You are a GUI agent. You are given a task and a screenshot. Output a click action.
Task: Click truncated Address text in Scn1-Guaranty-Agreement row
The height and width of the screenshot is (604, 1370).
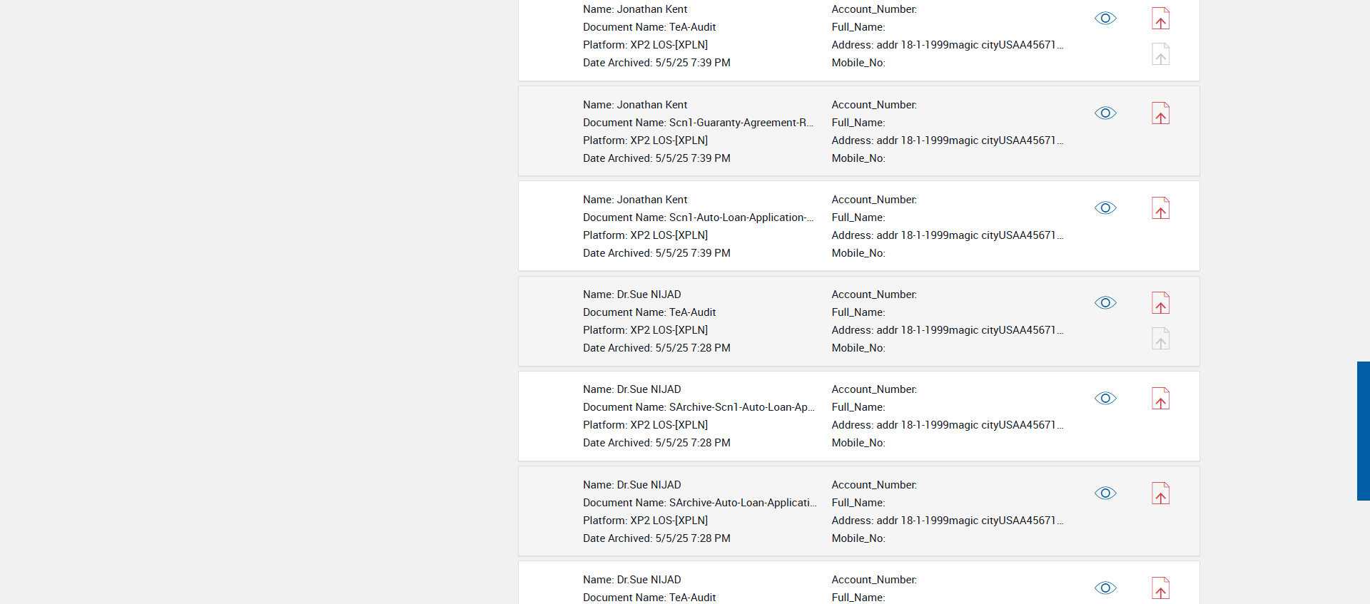[x=947, y=140]
